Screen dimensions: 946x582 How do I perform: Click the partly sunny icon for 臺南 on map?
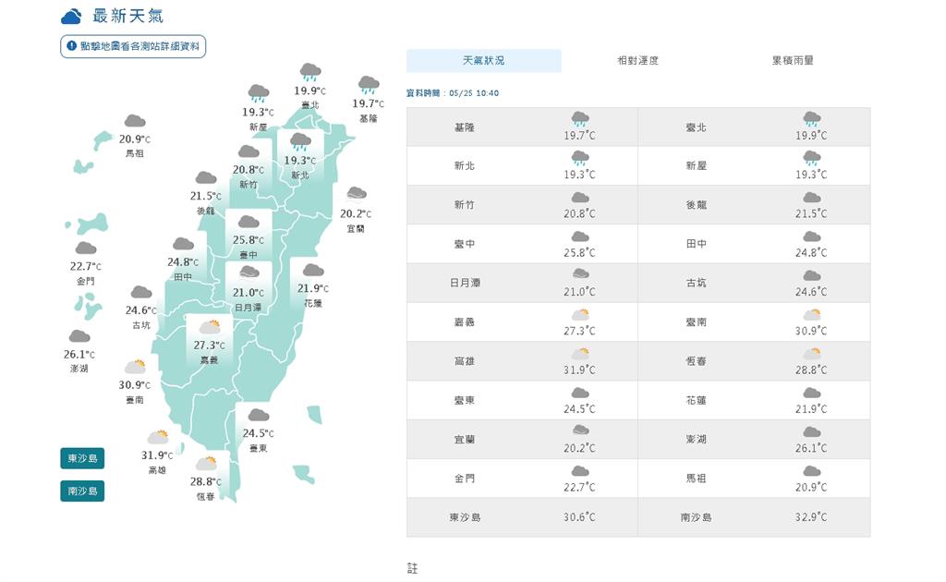(x=135, y=367)
